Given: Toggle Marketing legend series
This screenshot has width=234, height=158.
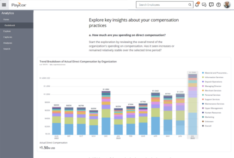Looking at the screenshot, I should (x=210, y=117).
